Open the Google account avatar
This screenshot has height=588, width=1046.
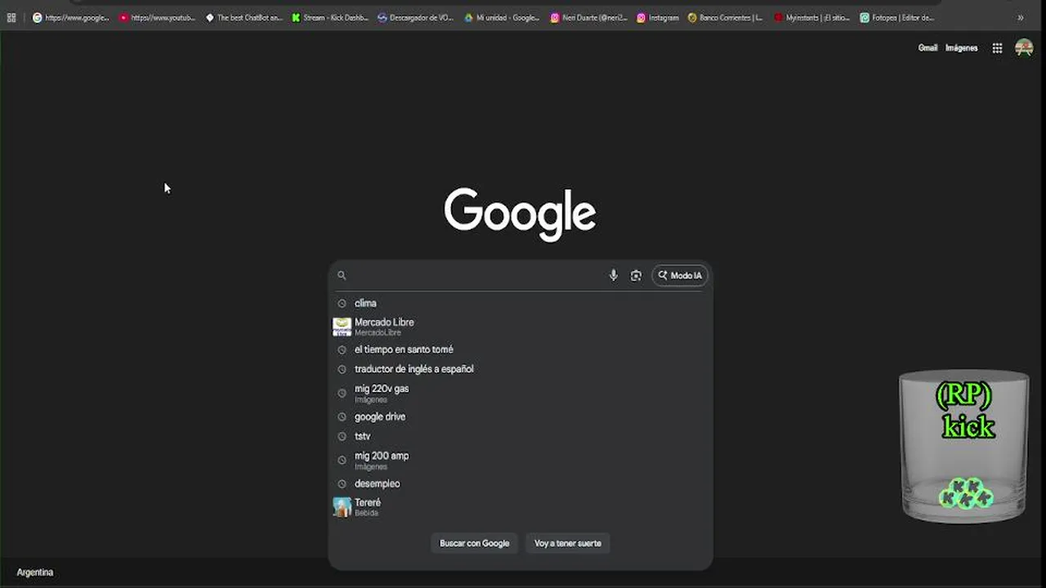pyautogui.click(x=1024, y=48)
